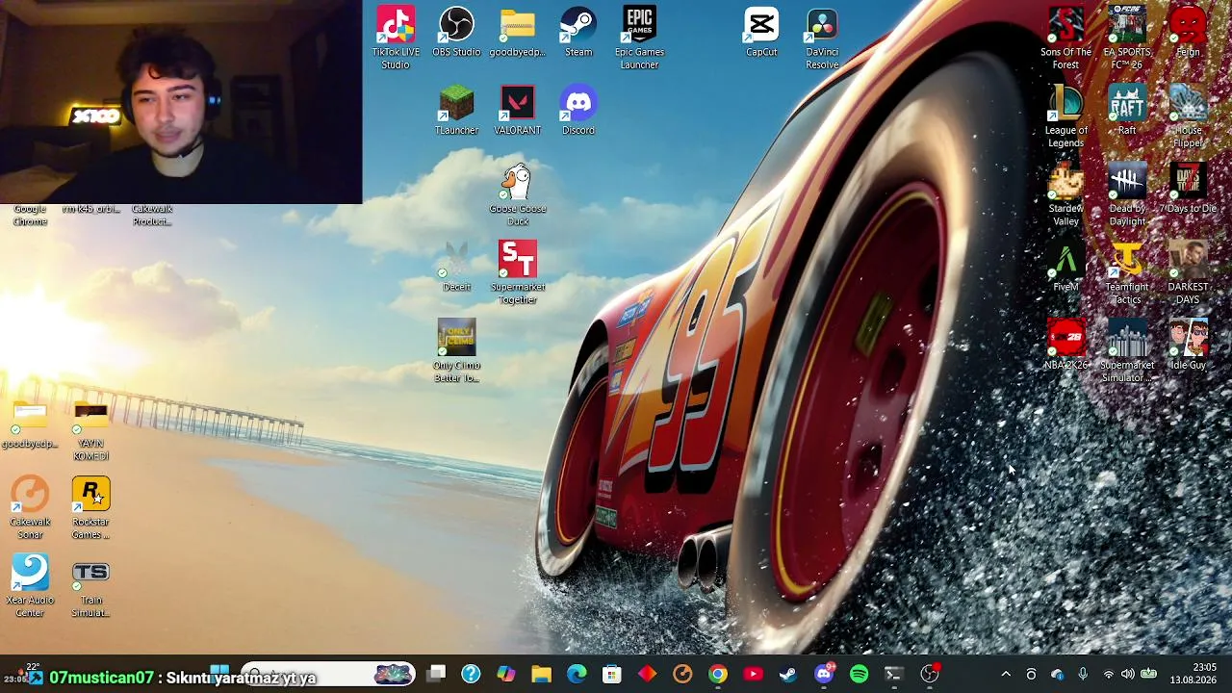Select the DaVinci Resolve desktop shortcut

point(822,38)
